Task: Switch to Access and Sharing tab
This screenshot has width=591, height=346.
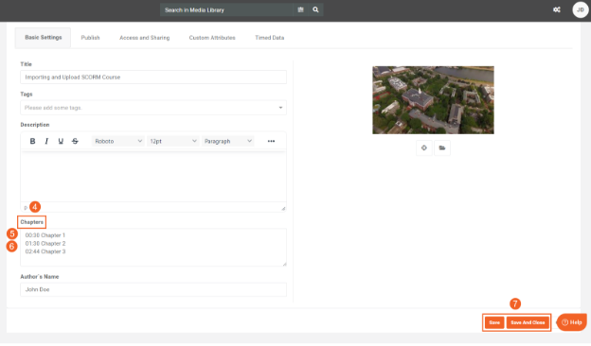Action: coord(144,38)
